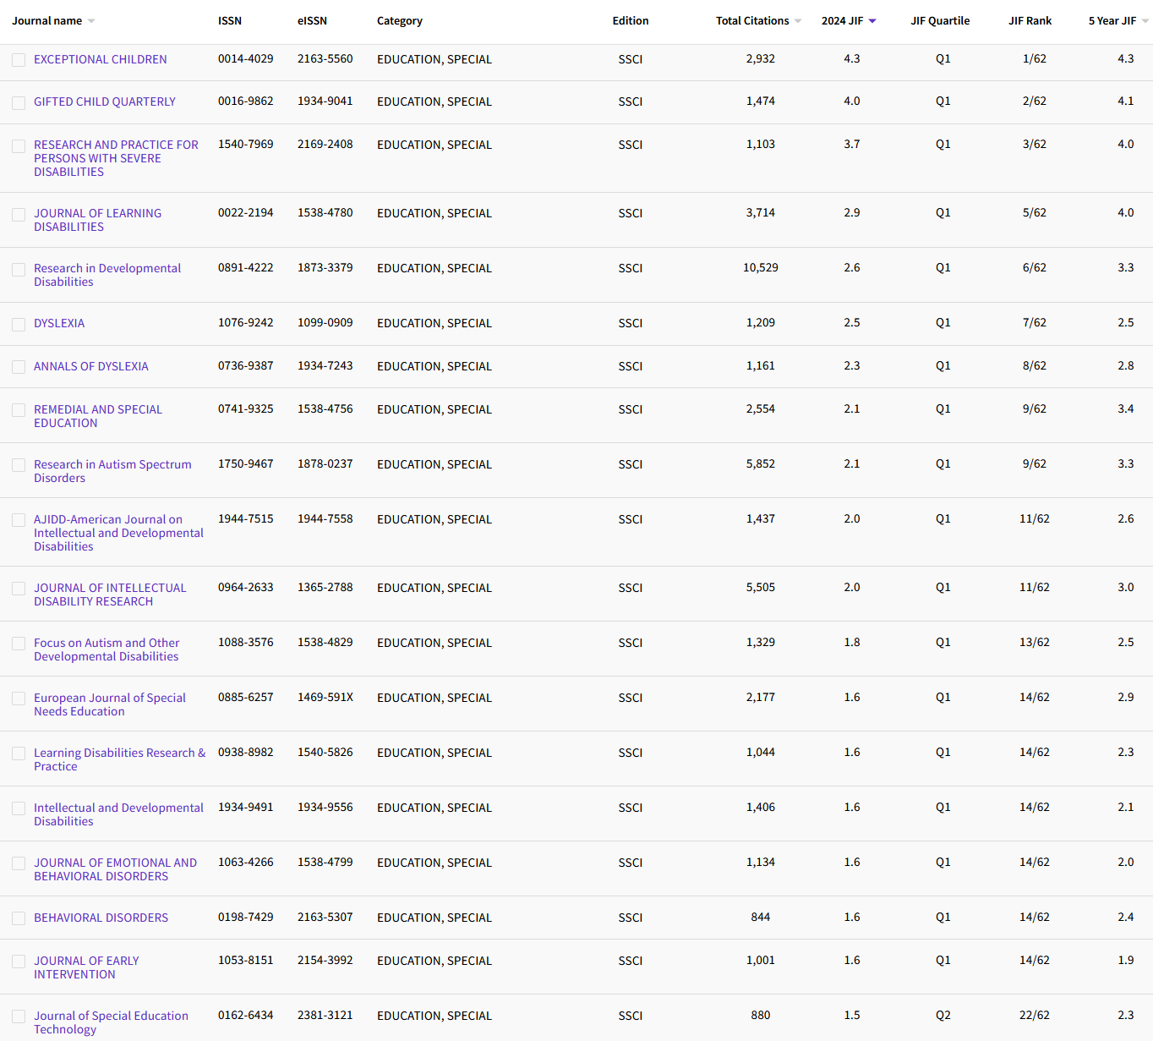Sort by Total Citations arrow

pos(798,21)
